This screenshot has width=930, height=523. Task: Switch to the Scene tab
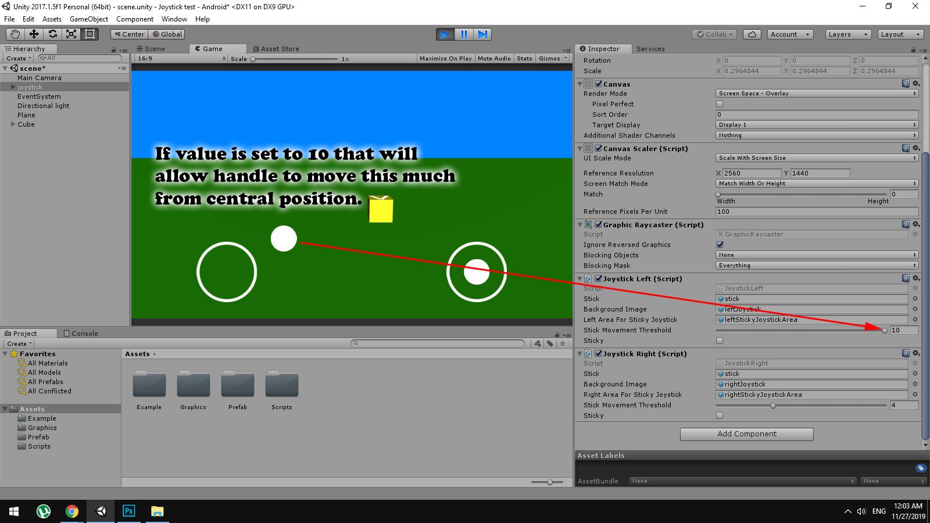pos(151,49)
